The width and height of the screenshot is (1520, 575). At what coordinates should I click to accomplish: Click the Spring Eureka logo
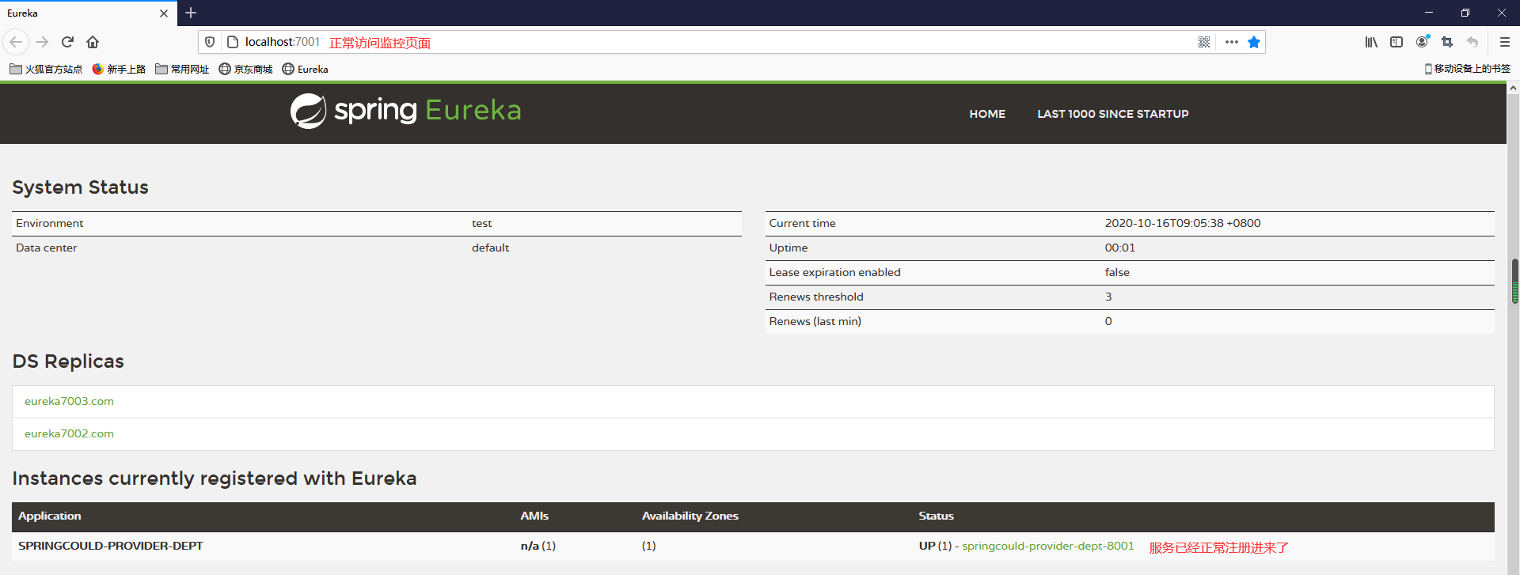(405, 111)
